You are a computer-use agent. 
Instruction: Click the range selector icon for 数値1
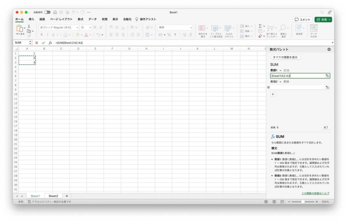[327, 76]
